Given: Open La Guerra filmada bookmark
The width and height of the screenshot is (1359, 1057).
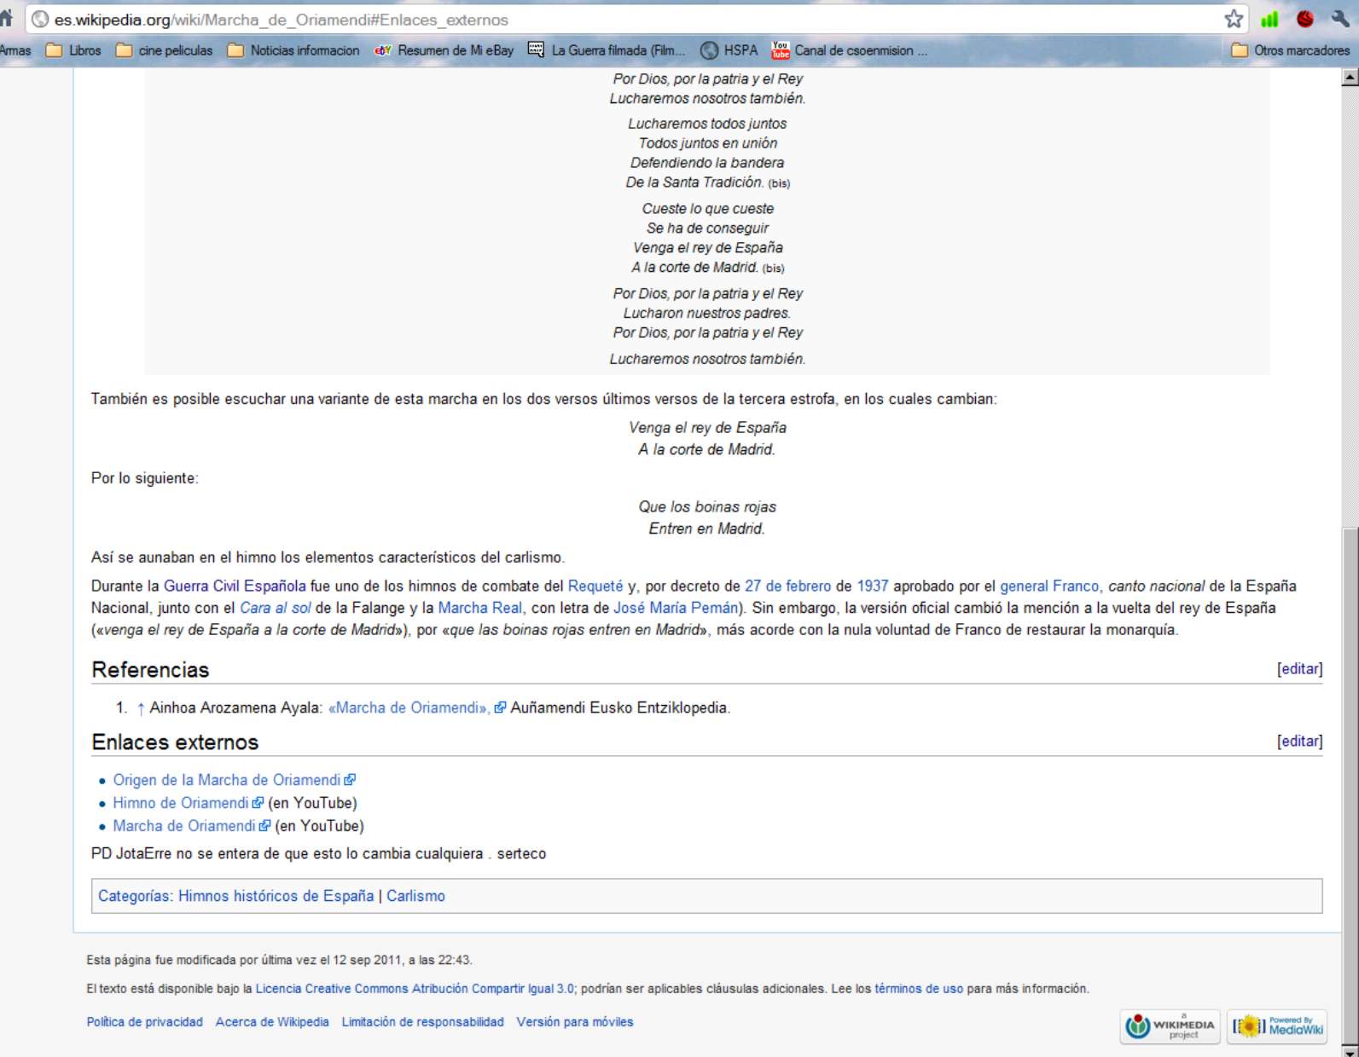Looking at the screenshot, I should tap(607, 50).
